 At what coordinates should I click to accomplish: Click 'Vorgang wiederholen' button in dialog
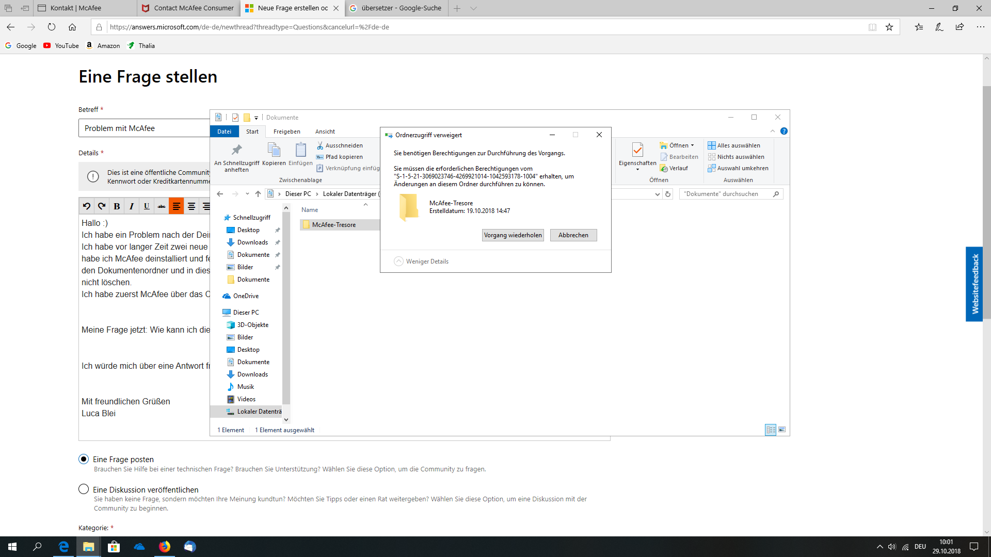[513, 235]
